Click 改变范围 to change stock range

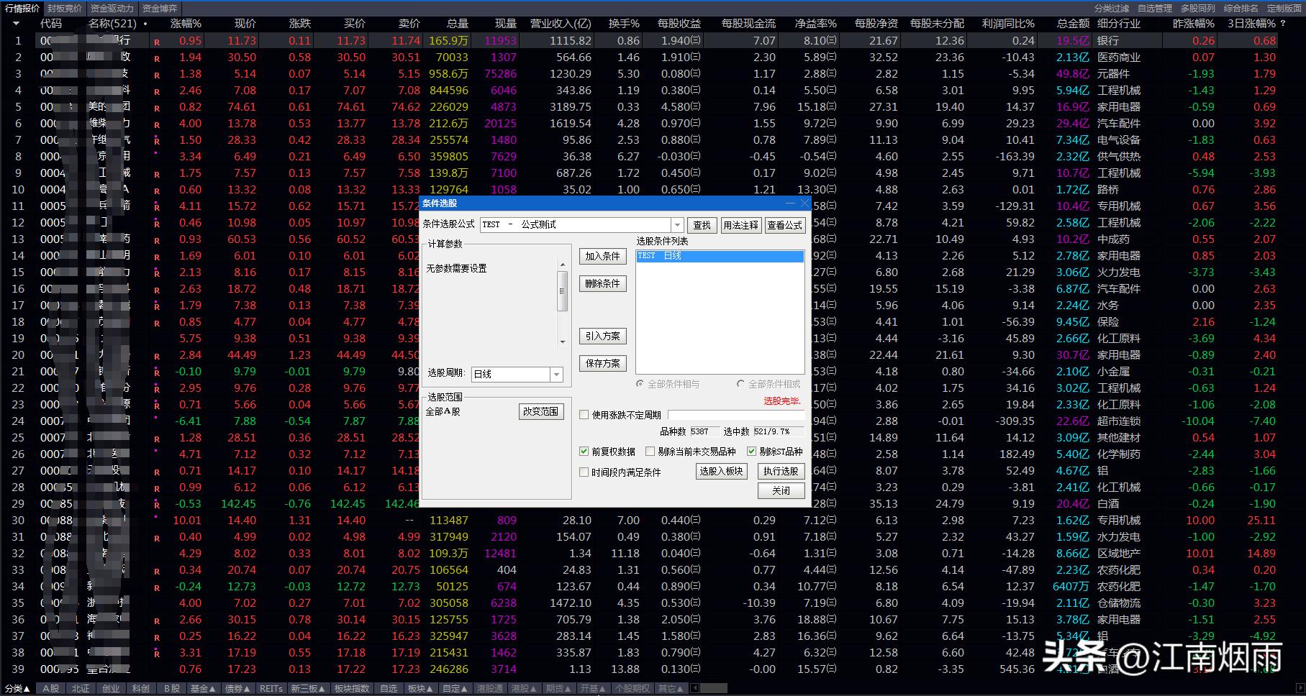coord(540,411)
